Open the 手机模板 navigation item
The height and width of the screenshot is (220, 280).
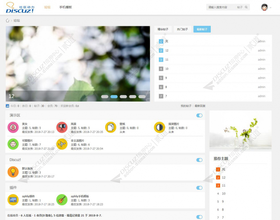pos(66,7)
